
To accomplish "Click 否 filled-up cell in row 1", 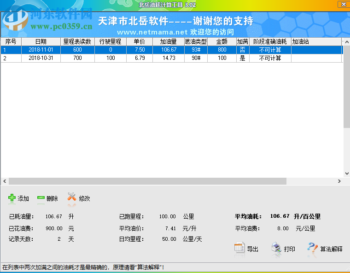I will [x=242, y=50].
